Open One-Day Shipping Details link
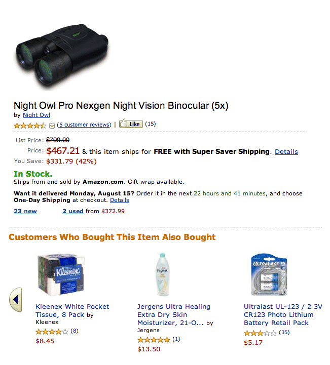This screenshot has height=365, width=330. pos(120,200)
